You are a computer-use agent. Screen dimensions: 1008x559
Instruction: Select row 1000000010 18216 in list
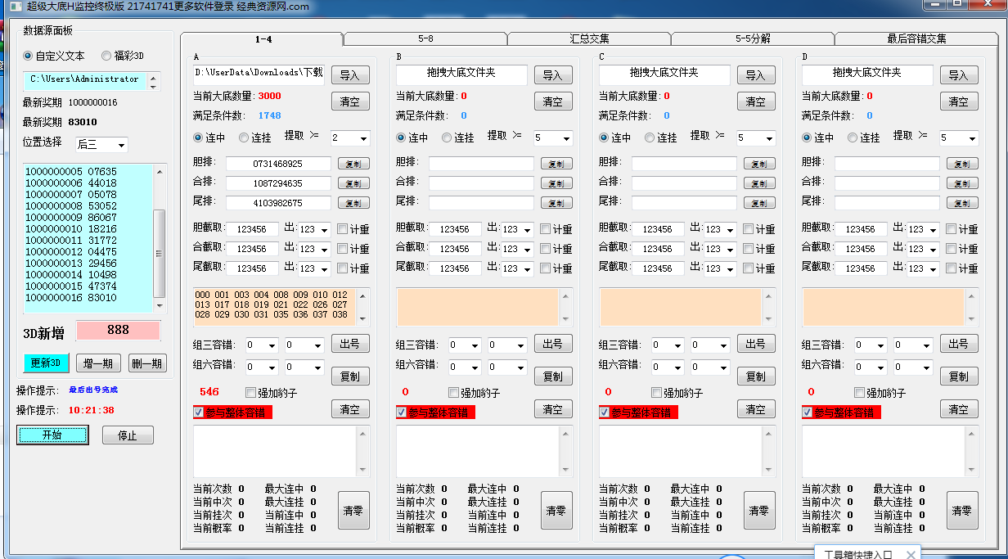[x=71, y=229]
